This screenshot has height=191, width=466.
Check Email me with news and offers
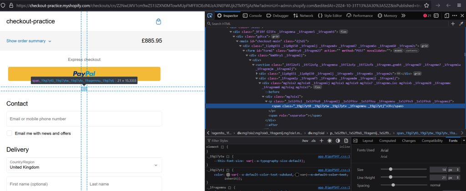pyautogui.click(x=9, y=133)
